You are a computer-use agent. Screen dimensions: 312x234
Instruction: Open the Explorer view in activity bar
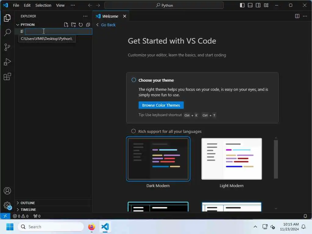point(7,18)
